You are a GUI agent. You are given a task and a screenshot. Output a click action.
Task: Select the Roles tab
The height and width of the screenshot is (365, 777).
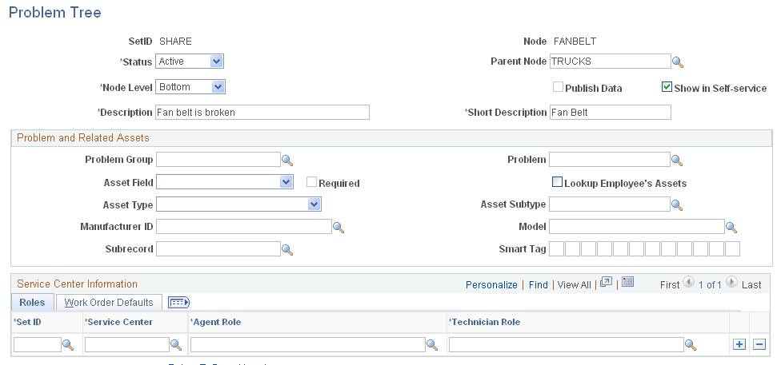tap(32, 303)
